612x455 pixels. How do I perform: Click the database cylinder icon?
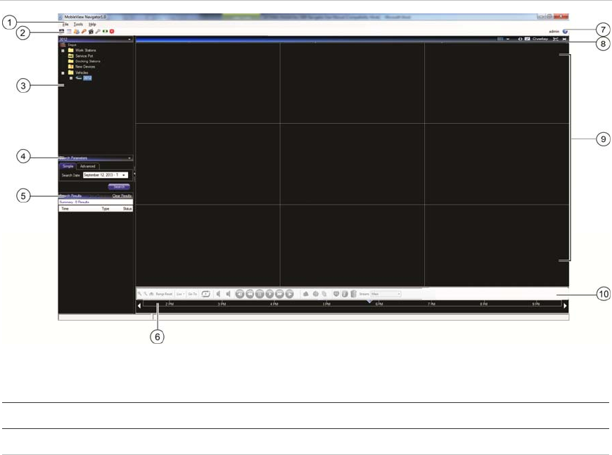[x=353, y=294]
